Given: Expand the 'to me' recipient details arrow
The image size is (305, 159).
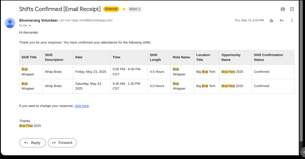Looking at the screenshot, I should point(30,26).
